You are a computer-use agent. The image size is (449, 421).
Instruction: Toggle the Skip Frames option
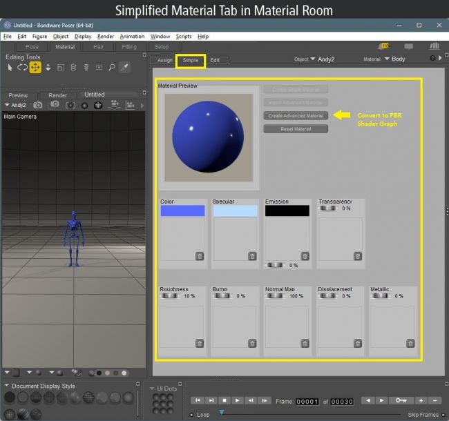442,415
